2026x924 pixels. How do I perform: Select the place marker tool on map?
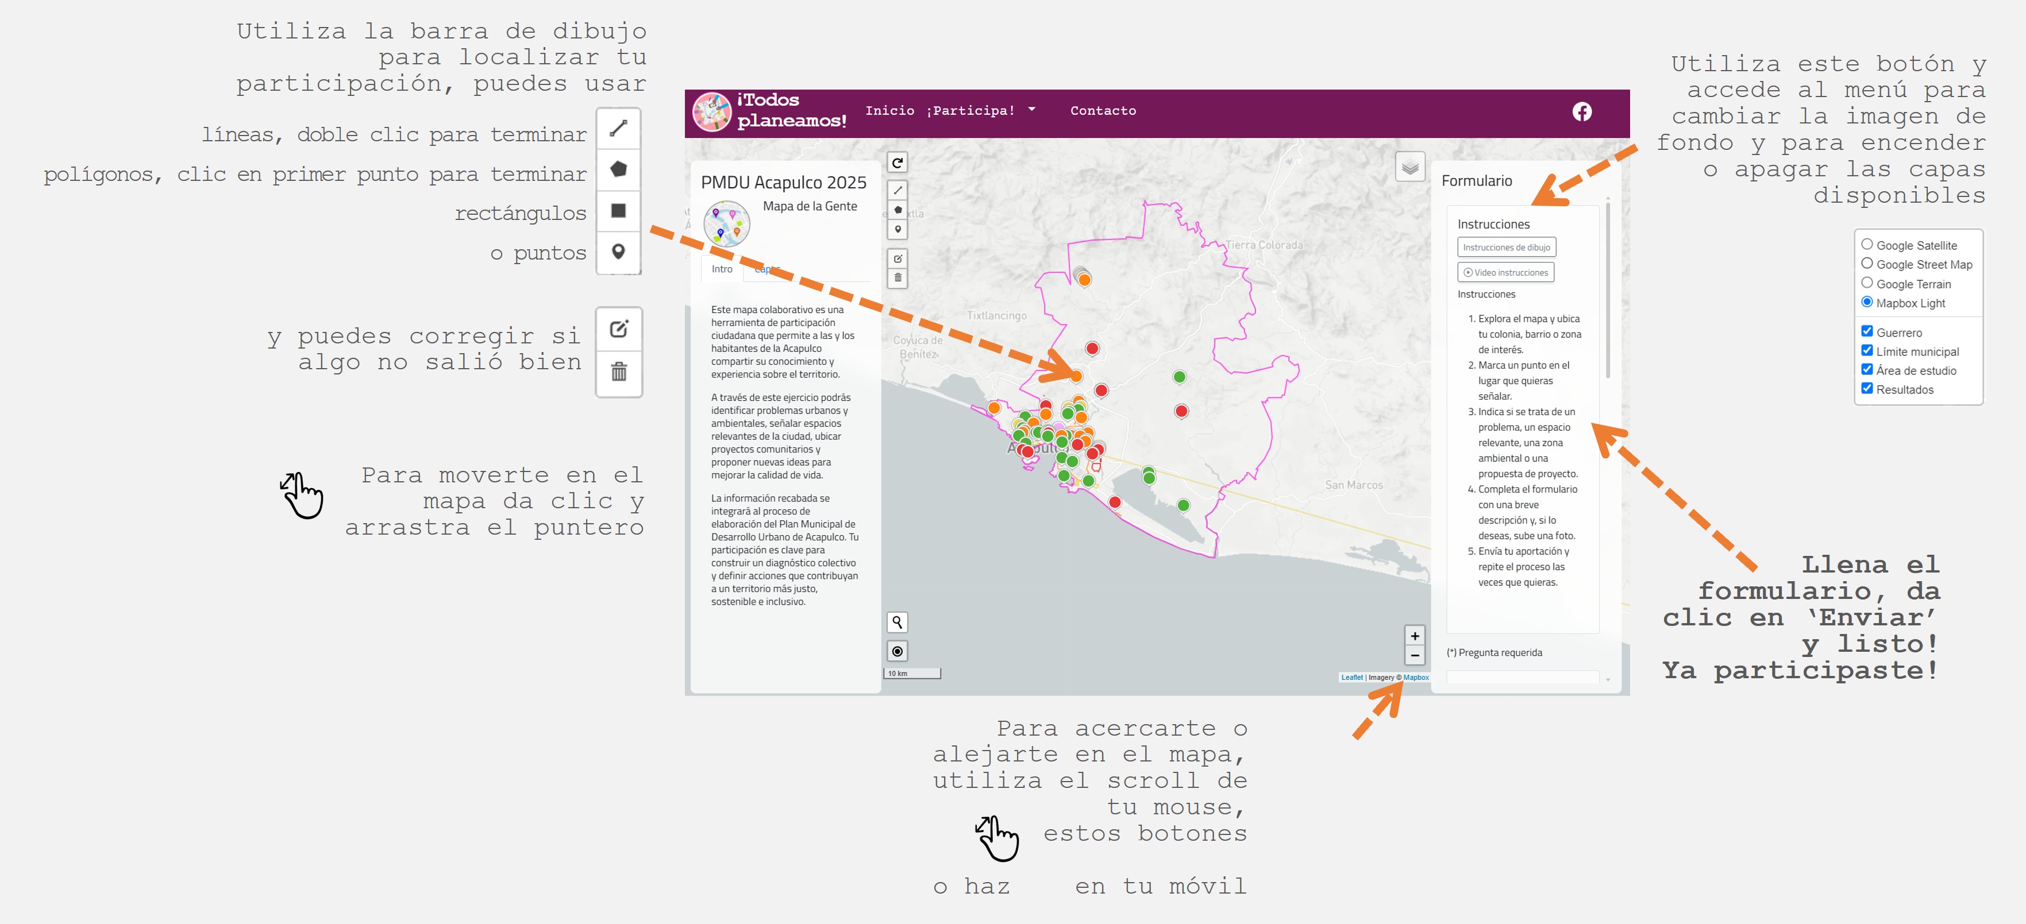point(898,230)
